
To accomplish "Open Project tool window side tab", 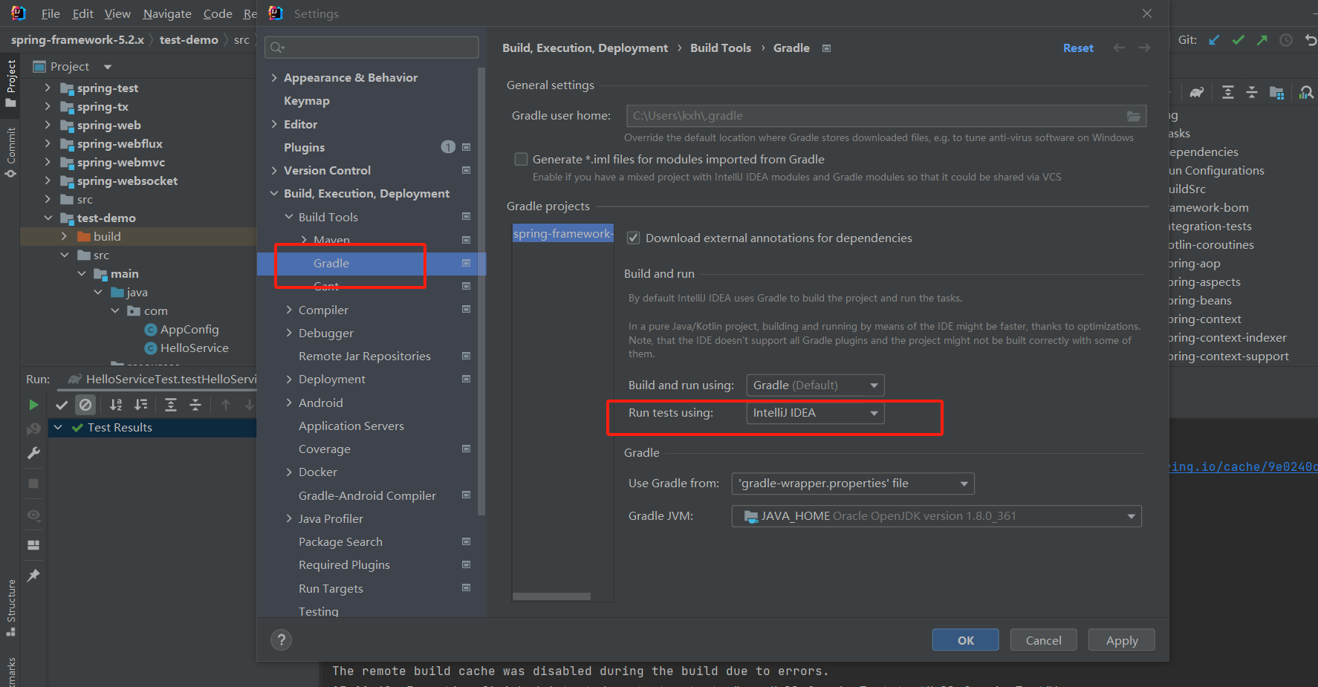I will [x=10, y=83].
